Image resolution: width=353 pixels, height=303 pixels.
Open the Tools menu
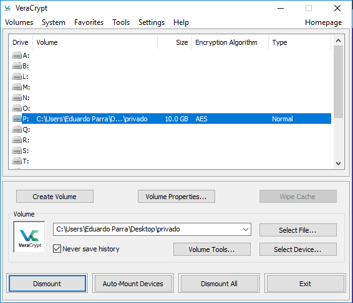(x=121, y=22)
